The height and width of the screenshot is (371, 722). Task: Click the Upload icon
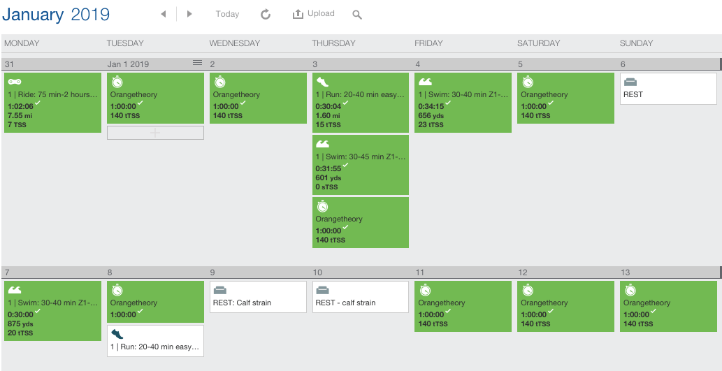point(298,14)
